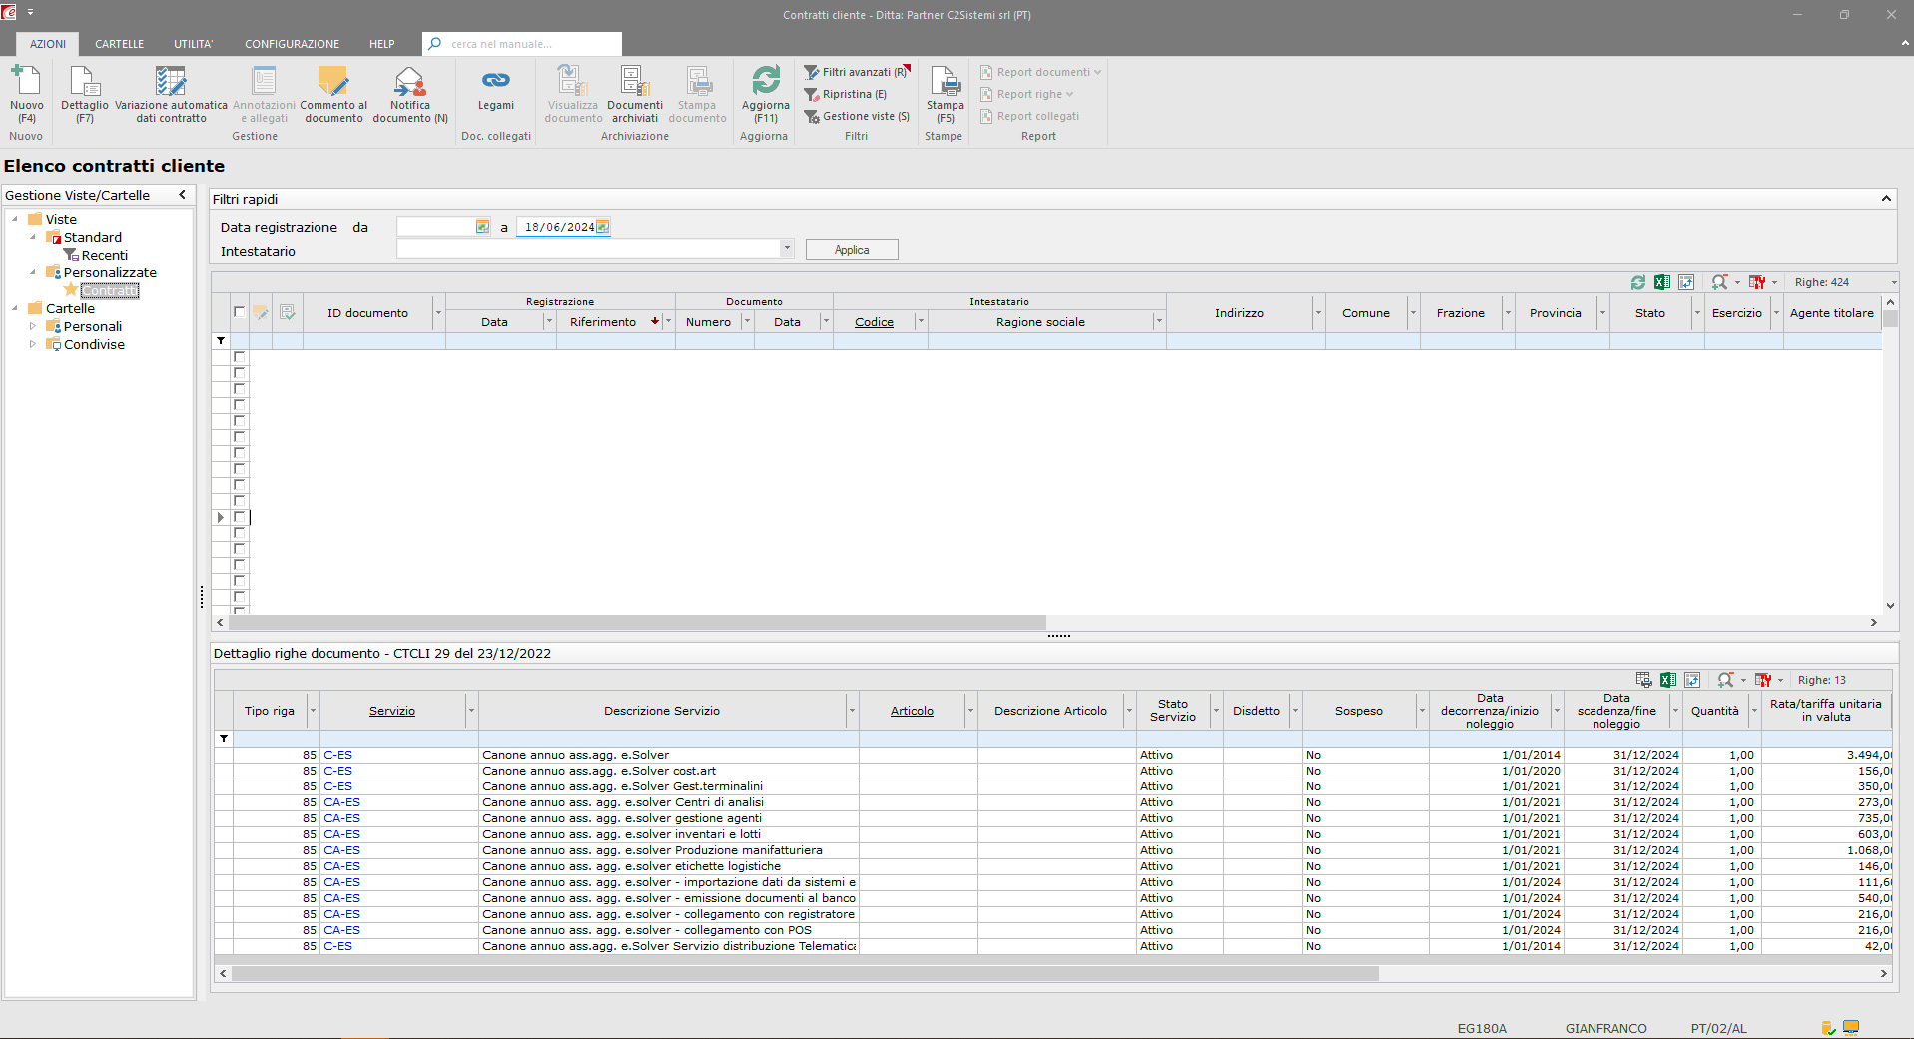Refresh list with Aggiorna (F11) icon
The width and height of the screenshot is (1914, 1039).
766,81
